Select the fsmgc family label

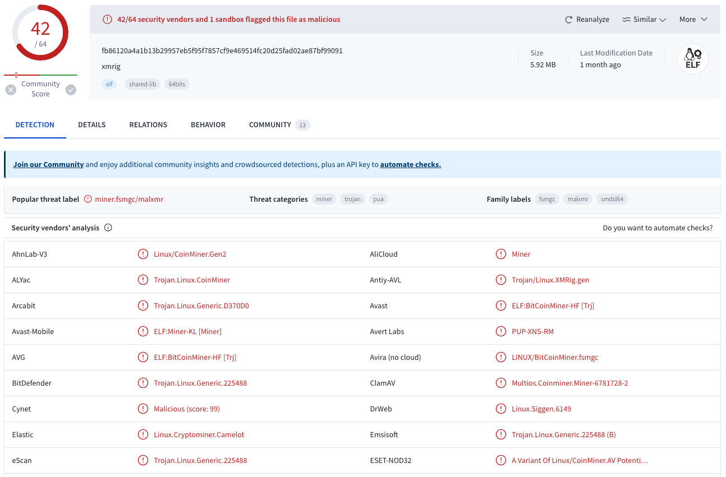547,199
